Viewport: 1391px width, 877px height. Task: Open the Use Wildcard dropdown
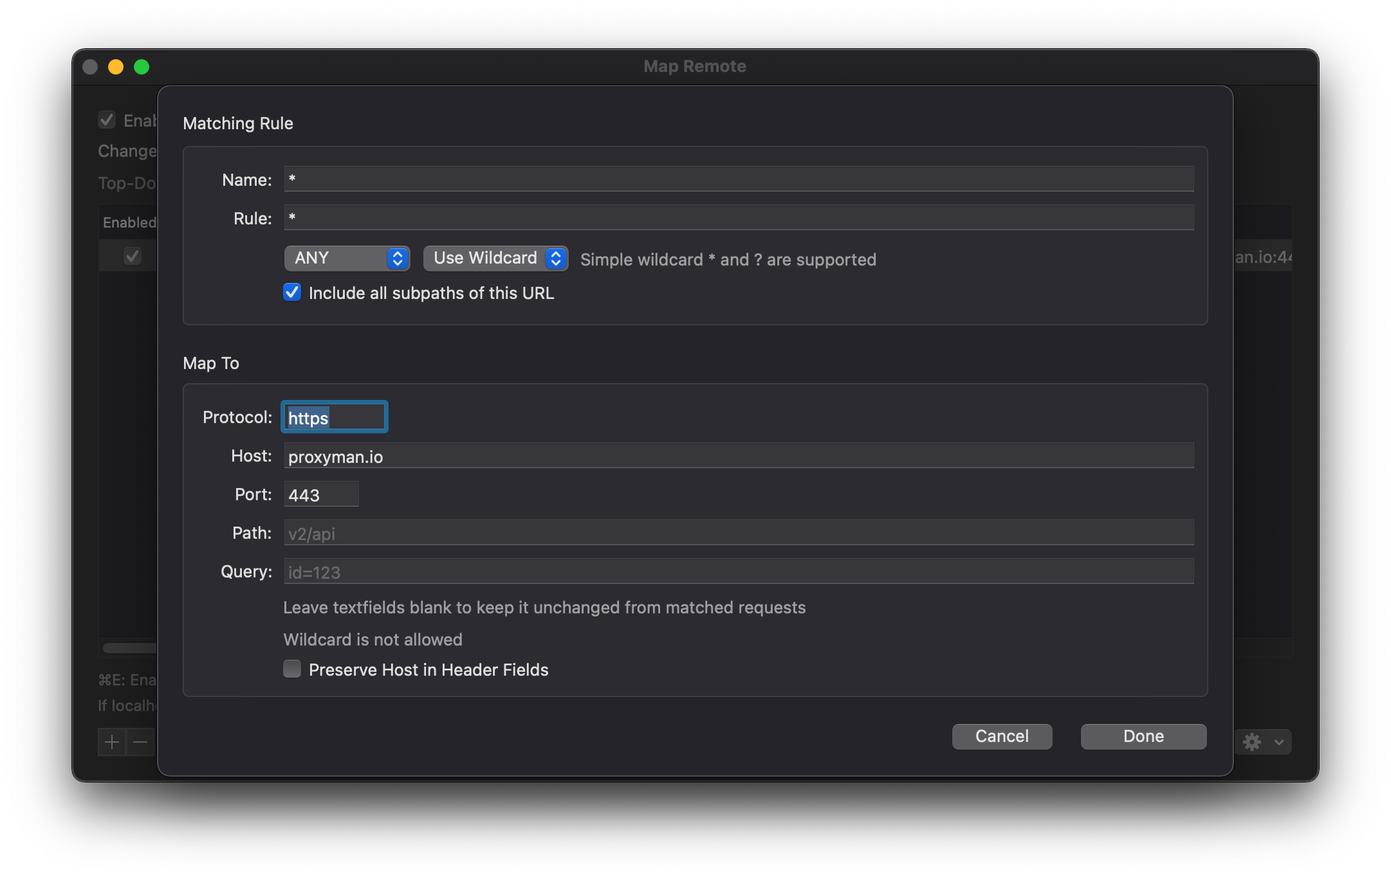(495, 258)
